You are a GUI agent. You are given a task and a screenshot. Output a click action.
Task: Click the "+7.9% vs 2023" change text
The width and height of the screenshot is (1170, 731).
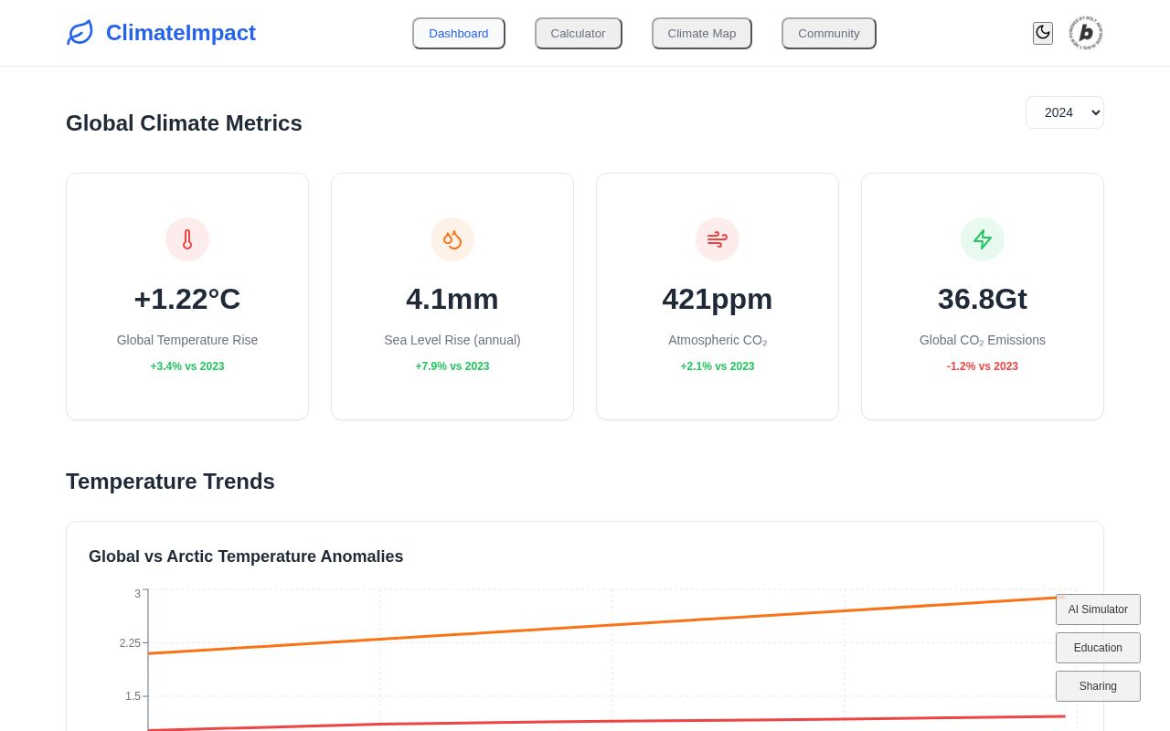coord(452,366)
